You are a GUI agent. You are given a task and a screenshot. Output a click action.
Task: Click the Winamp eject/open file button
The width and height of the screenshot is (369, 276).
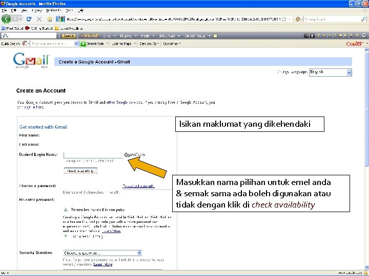(351, 36)
